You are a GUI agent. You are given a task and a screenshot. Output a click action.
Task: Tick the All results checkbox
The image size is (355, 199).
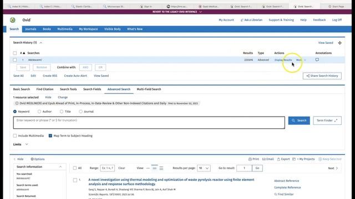[x=75, y=168]
